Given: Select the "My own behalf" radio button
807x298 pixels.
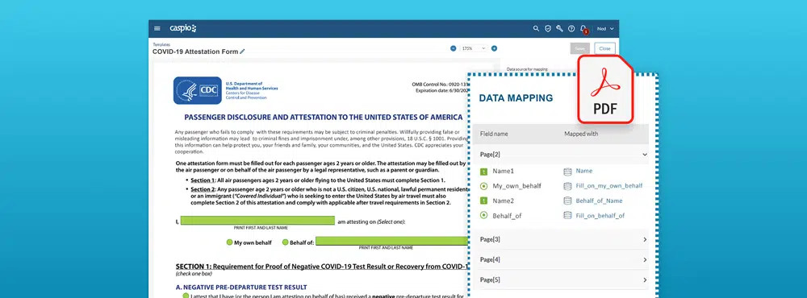Looking at the screenshot, I should click(x=229, y=242).
